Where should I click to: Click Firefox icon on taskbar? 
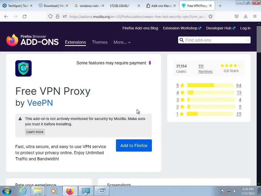(70, 191)
